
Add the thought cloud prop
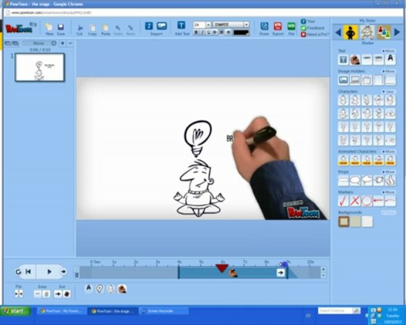tap(367, 181)
